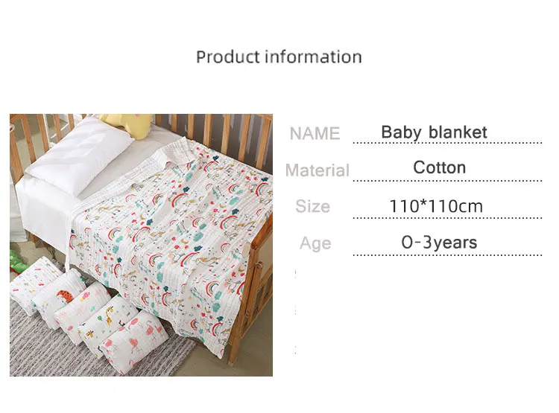Click the dotted line under Cotton
559x413 pixels.
pyautogui.click(x=447, y=181)
